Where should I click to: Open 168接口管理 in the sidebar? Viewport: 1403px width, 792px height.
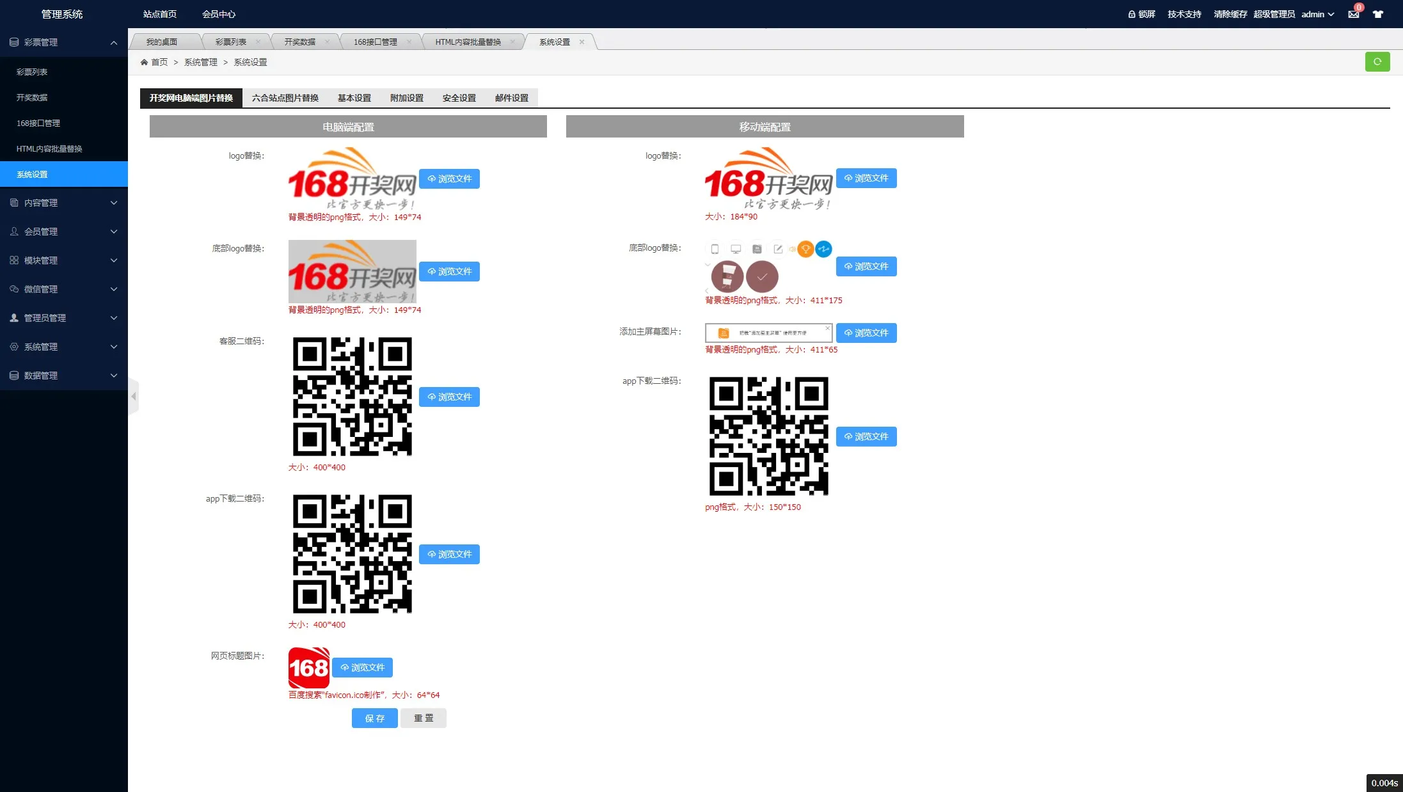click(x=38, y=123)
